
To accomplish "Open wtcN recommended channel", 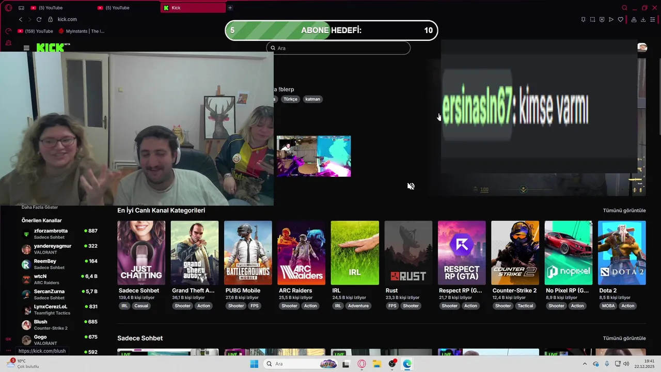I will tap(59, 279).
